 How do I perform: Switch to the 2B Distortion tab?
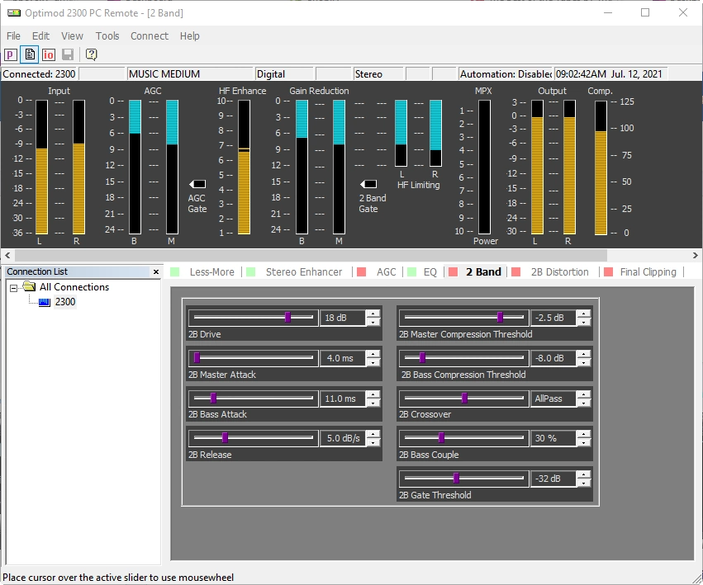click(x=559, y=272)
